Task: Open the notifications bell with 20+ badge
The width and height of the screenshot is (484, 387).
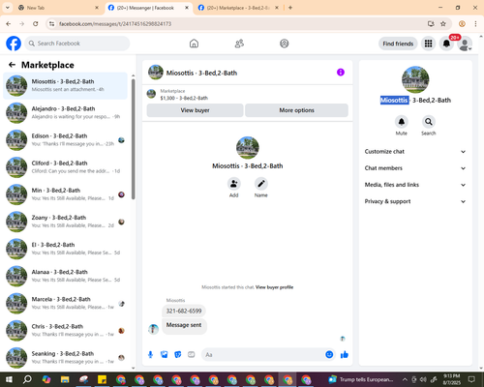Action: coord(446,44)
